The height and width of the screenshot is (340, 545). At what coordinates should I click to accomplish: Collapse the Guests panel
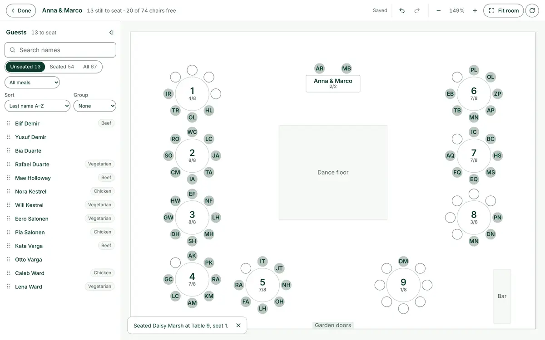[111, 32]
